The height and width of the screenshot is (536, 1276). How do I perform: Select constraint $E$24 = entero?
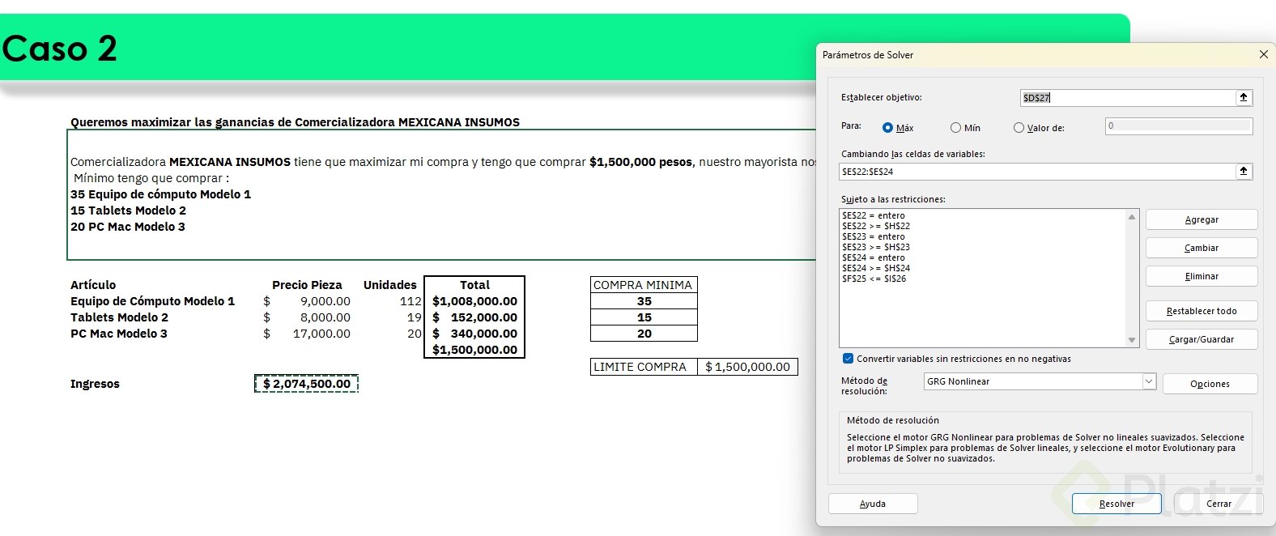tap(874, 257)
